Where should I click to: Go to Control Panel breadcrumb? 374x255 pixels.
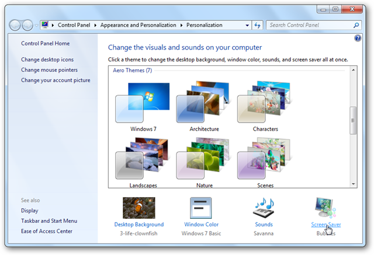(74, 25)
